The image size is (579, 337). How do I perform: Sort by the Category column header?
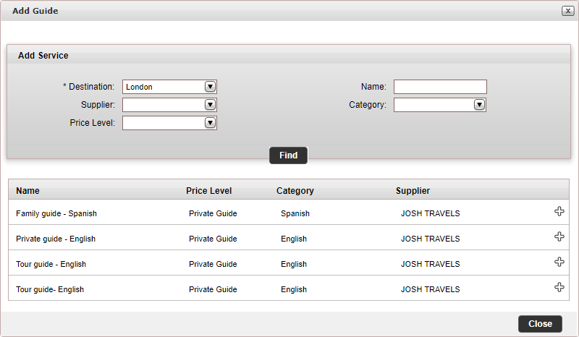[295, 191]
